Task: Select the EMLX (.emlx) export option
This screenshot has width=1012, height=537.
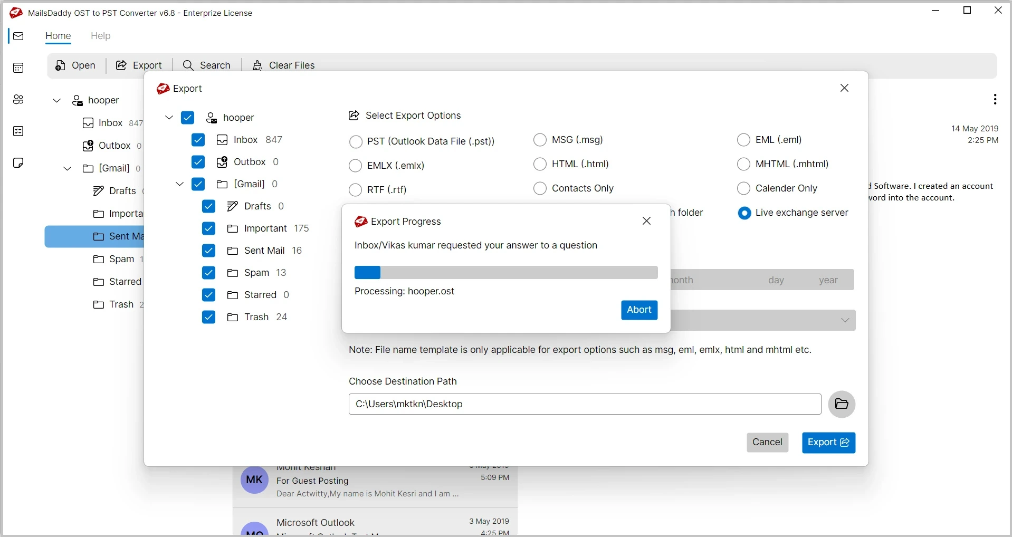Action: tap(356, 166)
